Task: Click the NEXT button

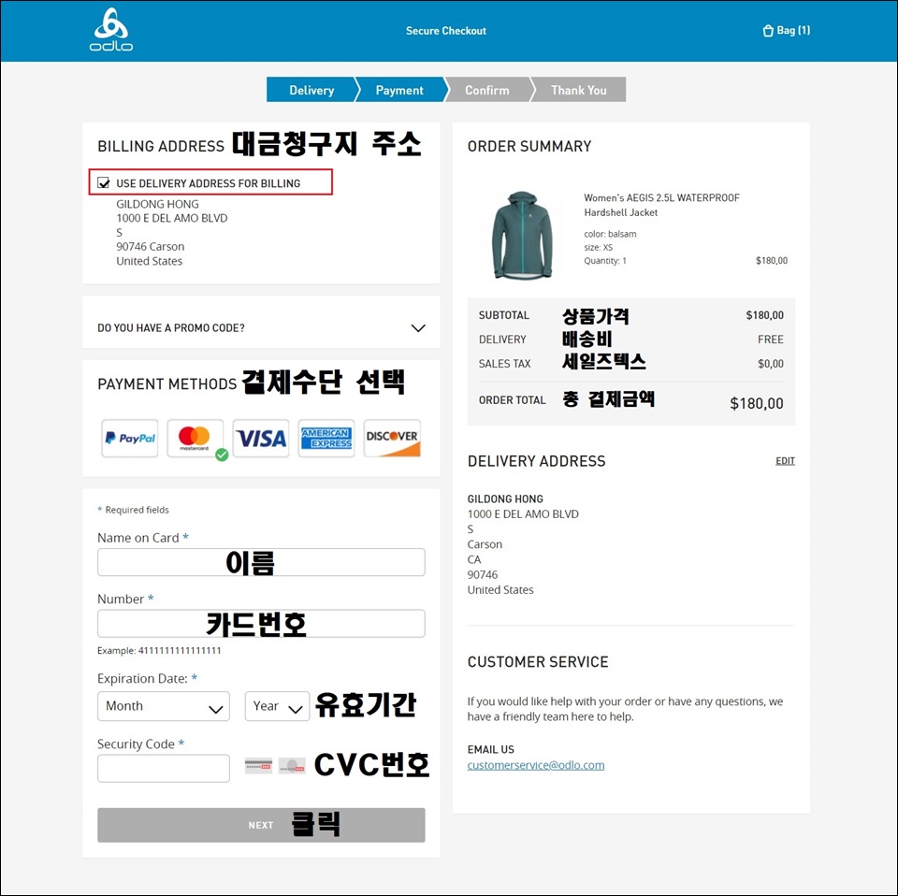Action: click(261, 825)
